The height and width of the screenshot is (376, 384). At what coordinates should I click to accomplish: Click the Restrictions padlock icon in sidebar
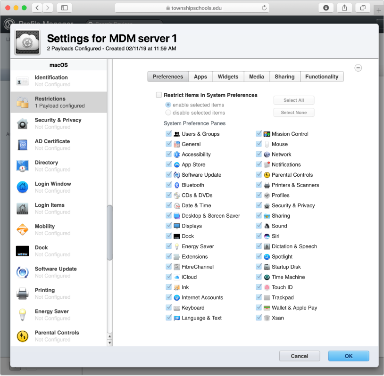(x=22, y=102)
